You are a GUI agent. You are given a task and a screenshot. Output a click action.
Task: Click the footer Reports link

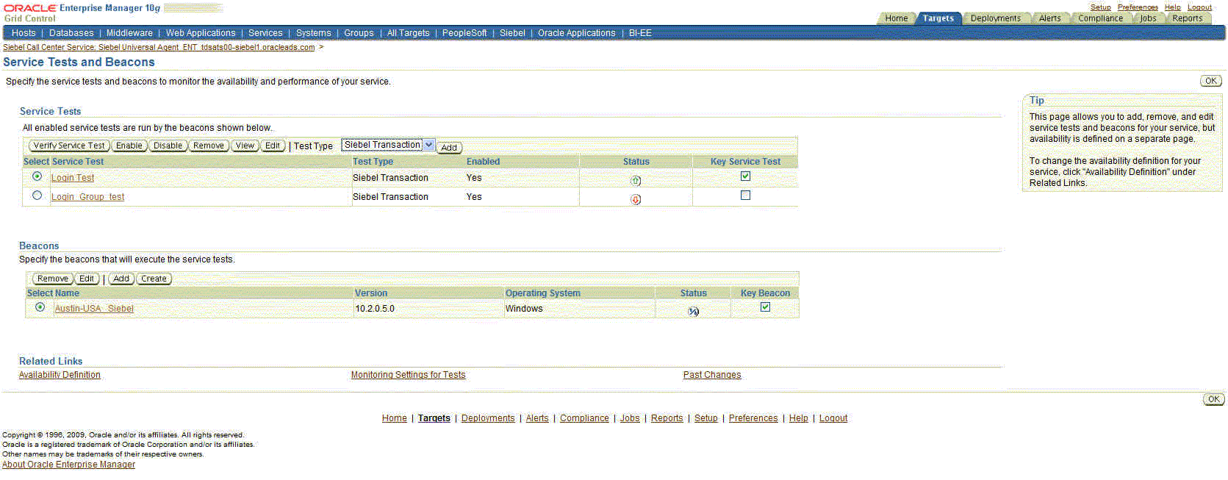(x=667, y=418)
